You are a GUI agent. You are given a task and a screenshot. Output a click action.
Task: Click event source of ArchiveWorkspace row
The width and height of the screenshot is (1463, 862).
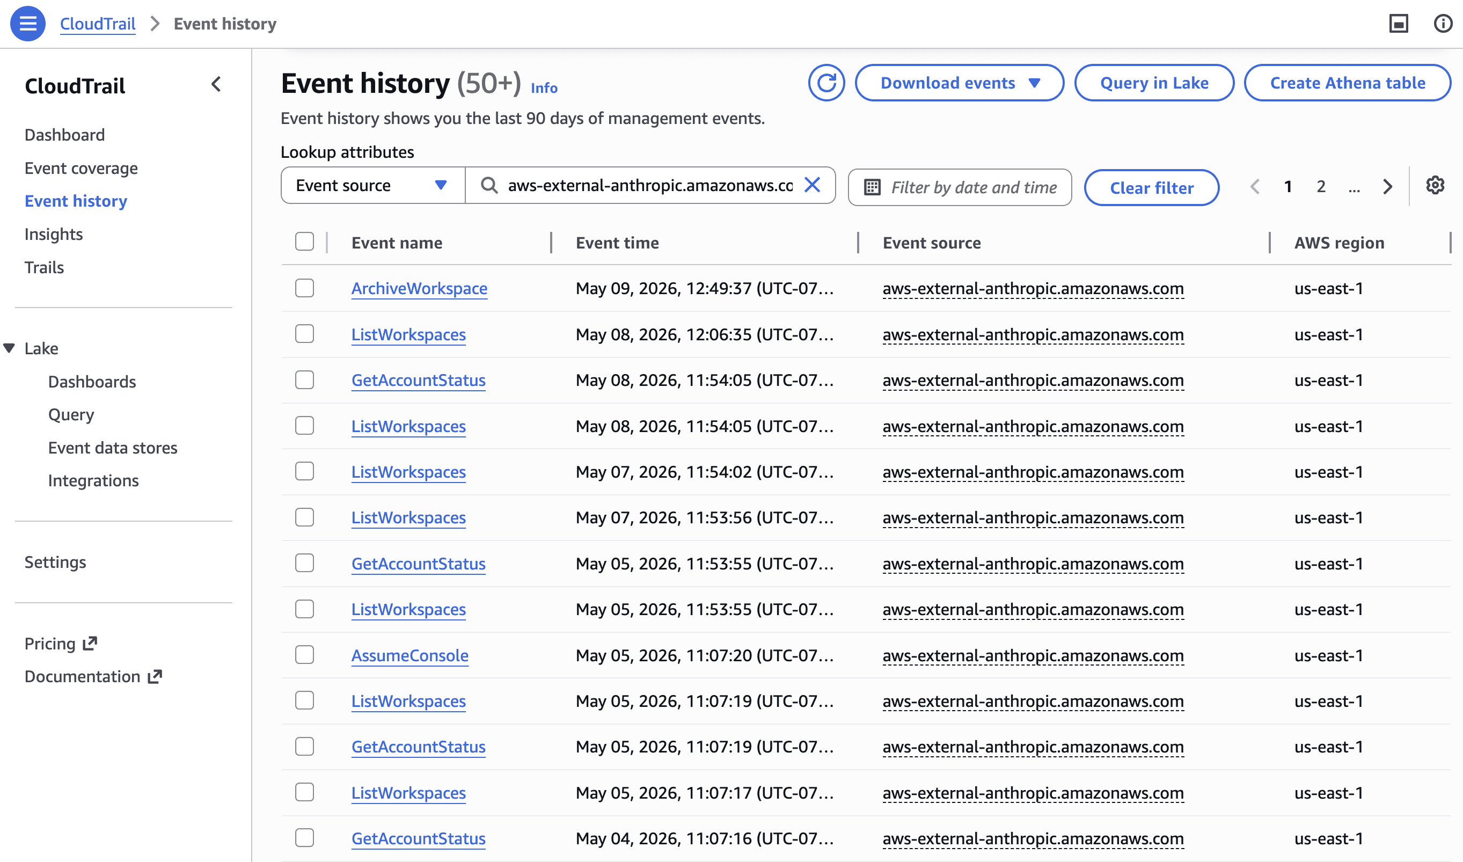[1033, 288]
